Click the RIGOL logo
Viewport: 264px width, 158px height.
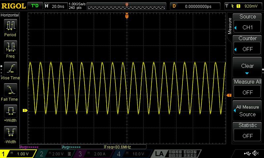click(x=14, y=6)
